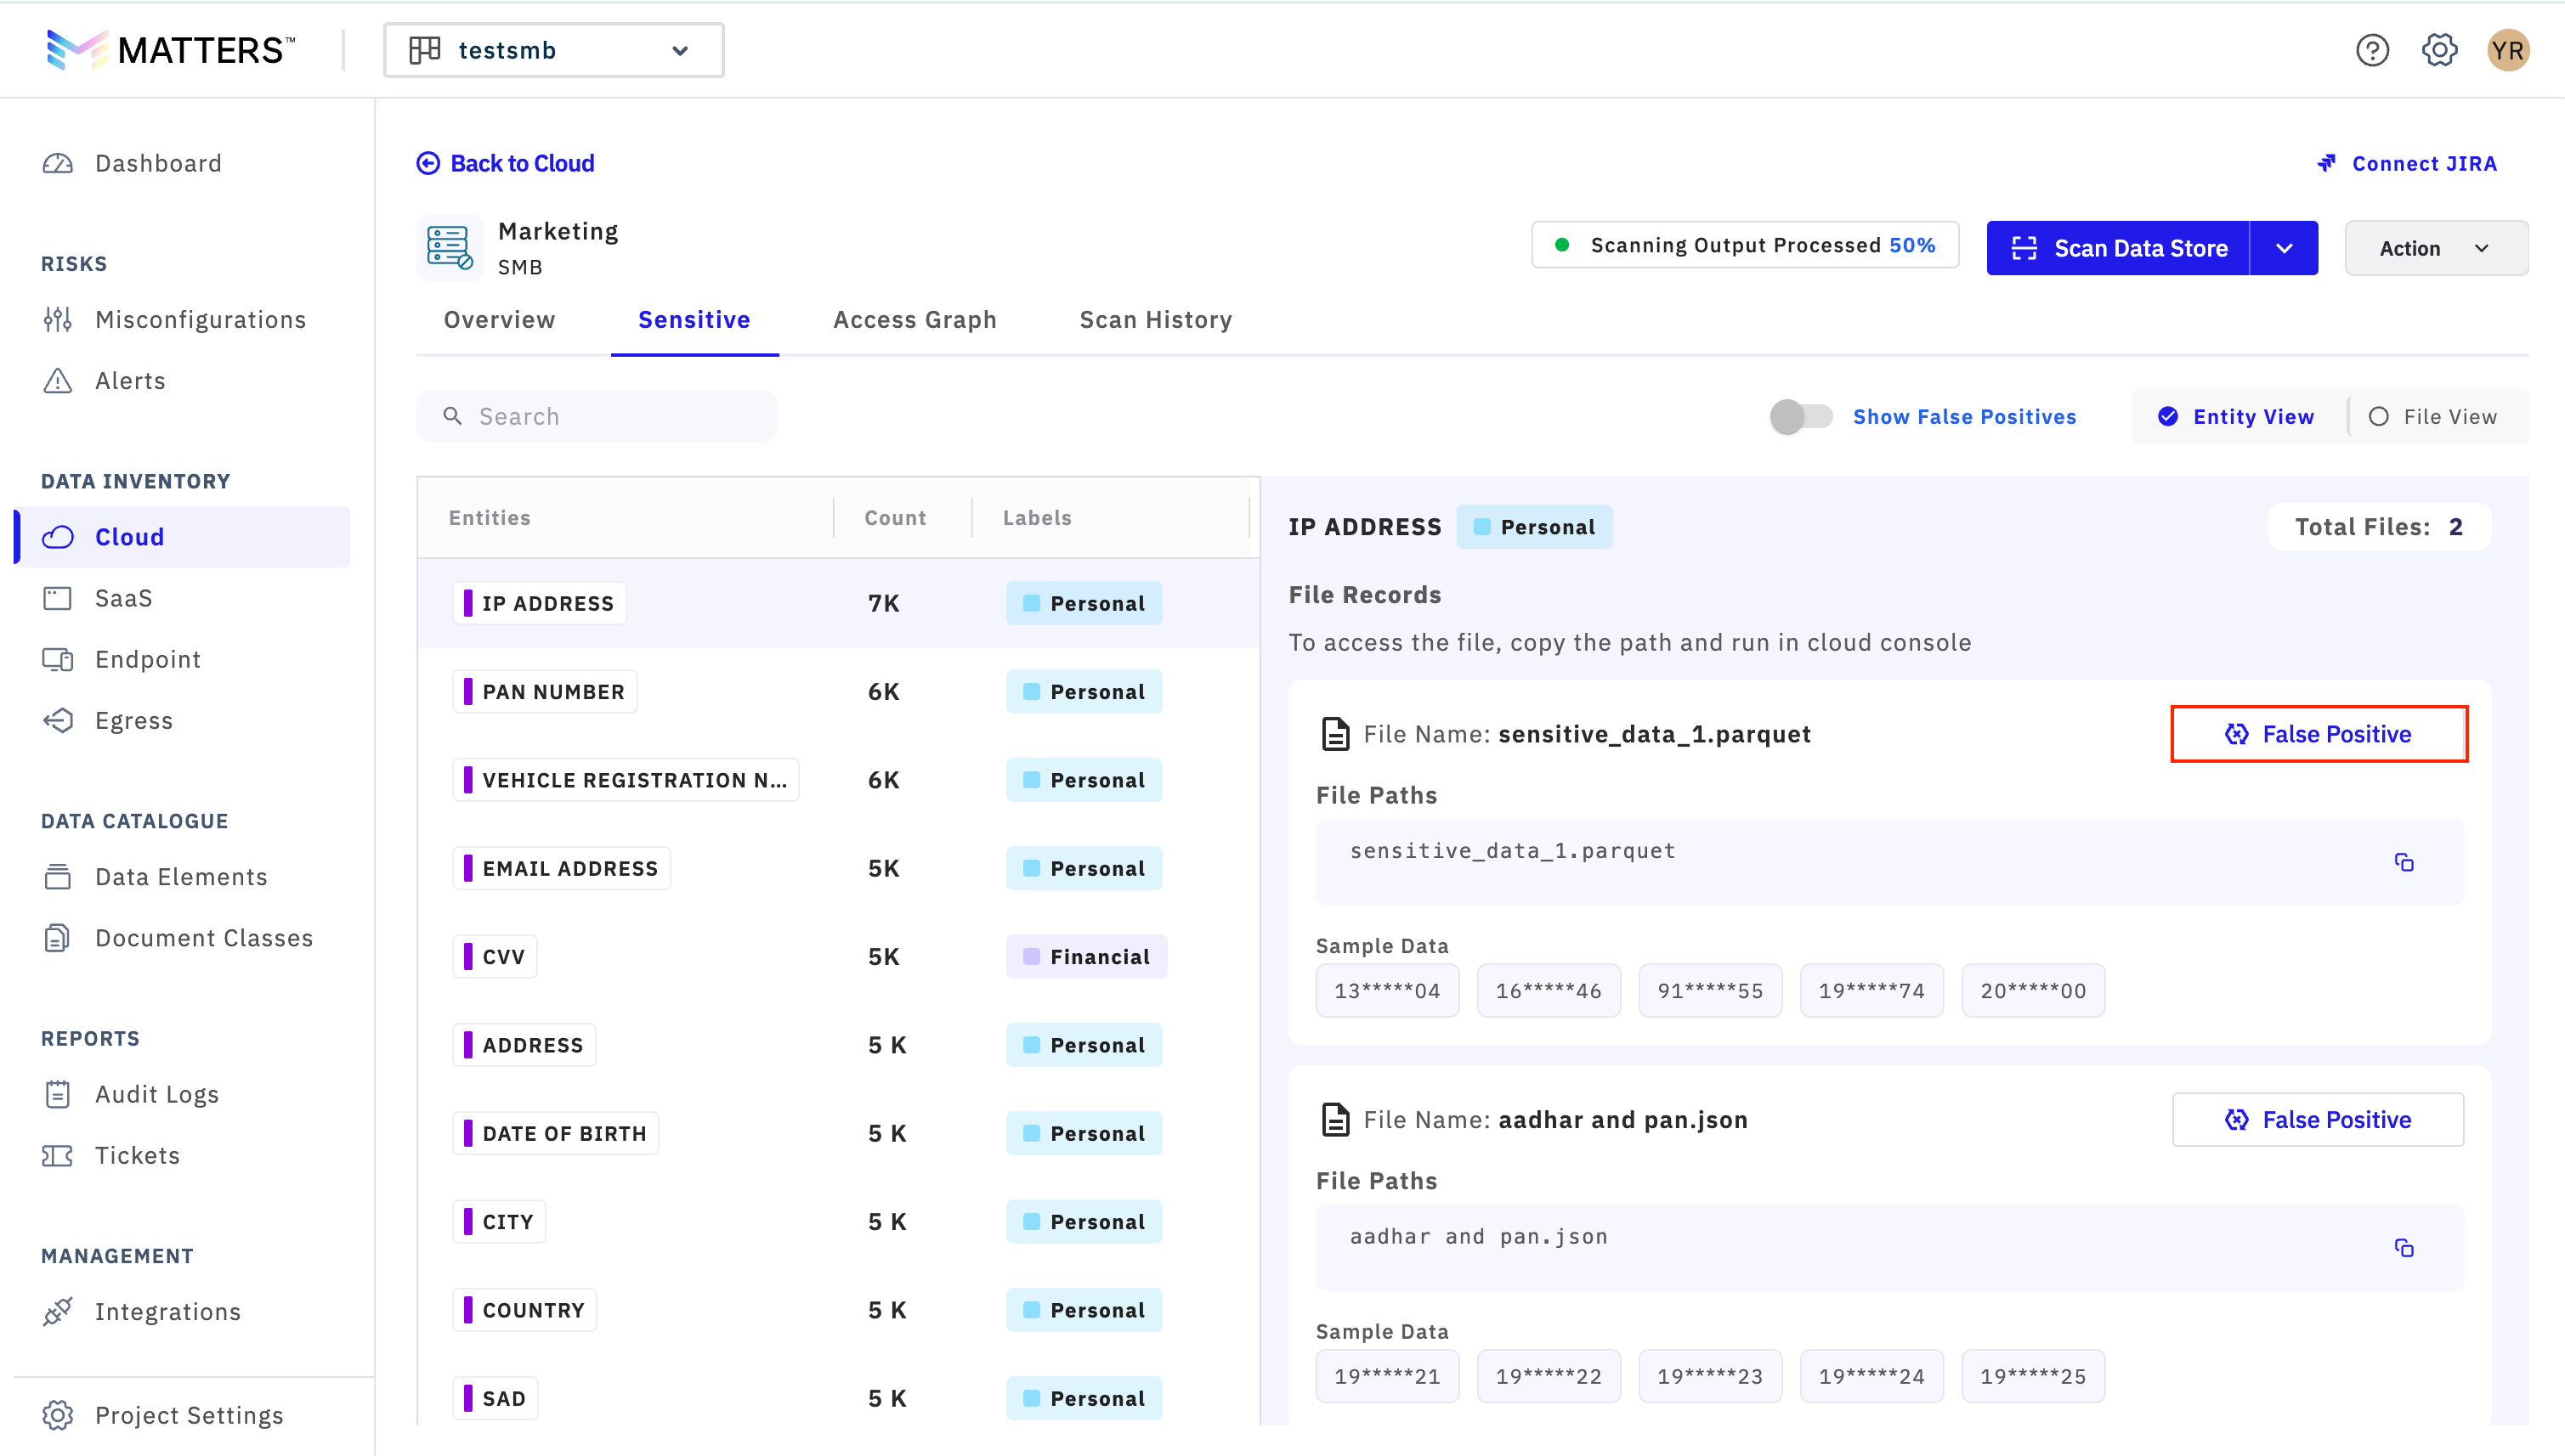Click the SaaS window icon
2565x1456 pixels.
click(58, 598)
